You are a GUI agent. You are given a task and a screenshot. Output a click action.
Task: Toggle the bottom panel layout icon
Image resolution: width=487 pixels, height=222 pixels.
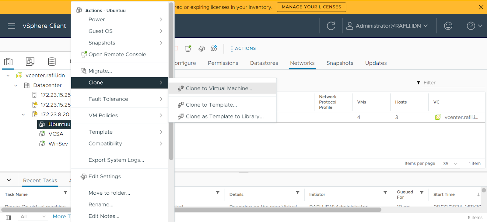pyautogui.click(x=9, y=217)
